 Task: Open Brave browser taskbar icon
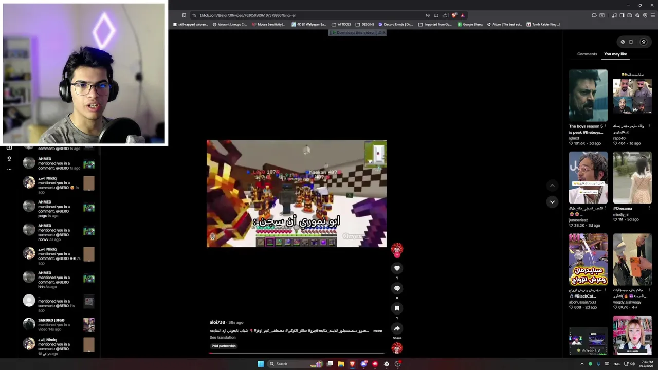(x=352, y=364)
